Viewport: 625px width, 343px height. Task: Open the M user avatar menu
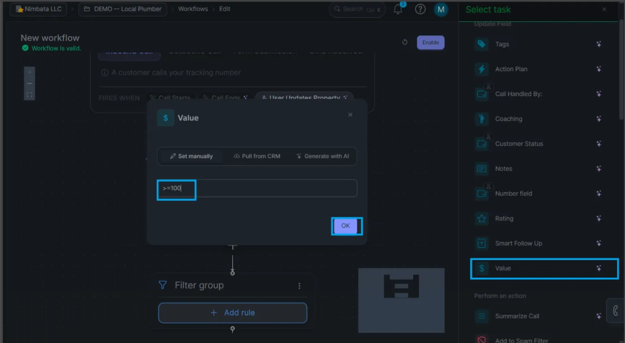tap(441, 9)
